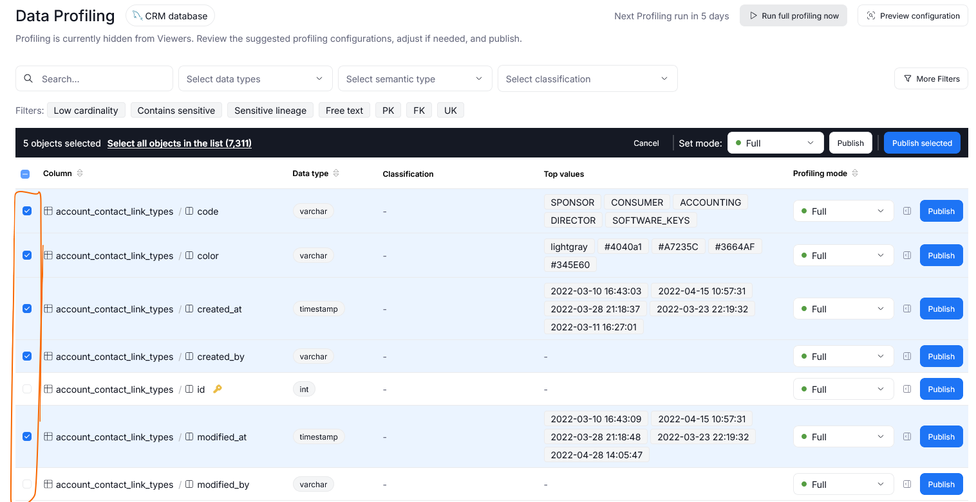976x502 pixels.
Task: Open the 'Select data types' dropdown
Action: click(256, 78)
